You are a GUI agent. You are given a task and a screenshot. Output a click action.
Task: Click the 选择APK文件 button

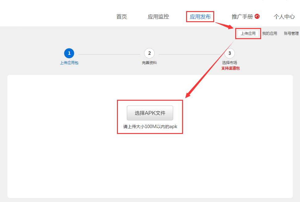pos(150,113)
